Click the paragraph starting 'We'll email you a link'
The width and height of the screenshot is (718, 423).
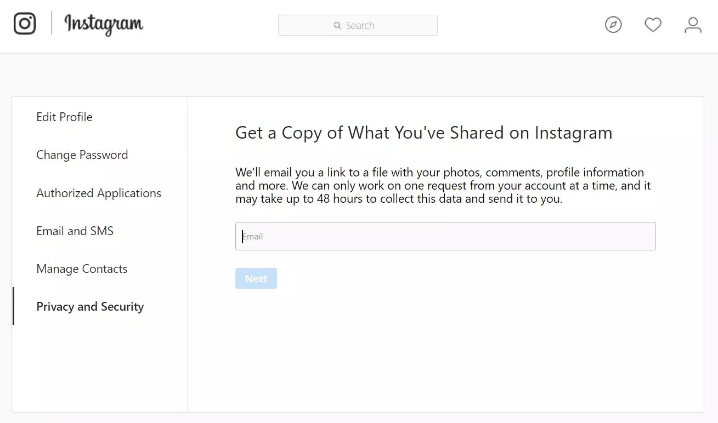(443, 186)
